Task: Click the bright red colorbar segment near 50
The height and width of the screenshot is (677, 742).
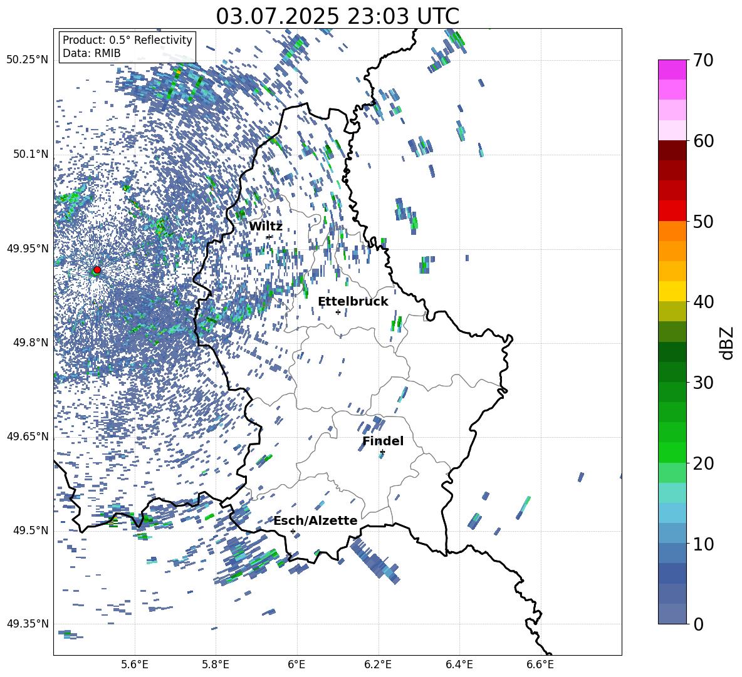Action: [672, 211]
